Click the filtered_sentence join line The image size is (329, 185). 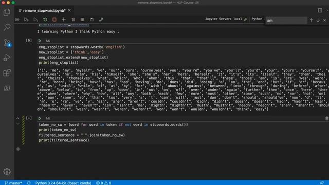click(x=82, y=135)
